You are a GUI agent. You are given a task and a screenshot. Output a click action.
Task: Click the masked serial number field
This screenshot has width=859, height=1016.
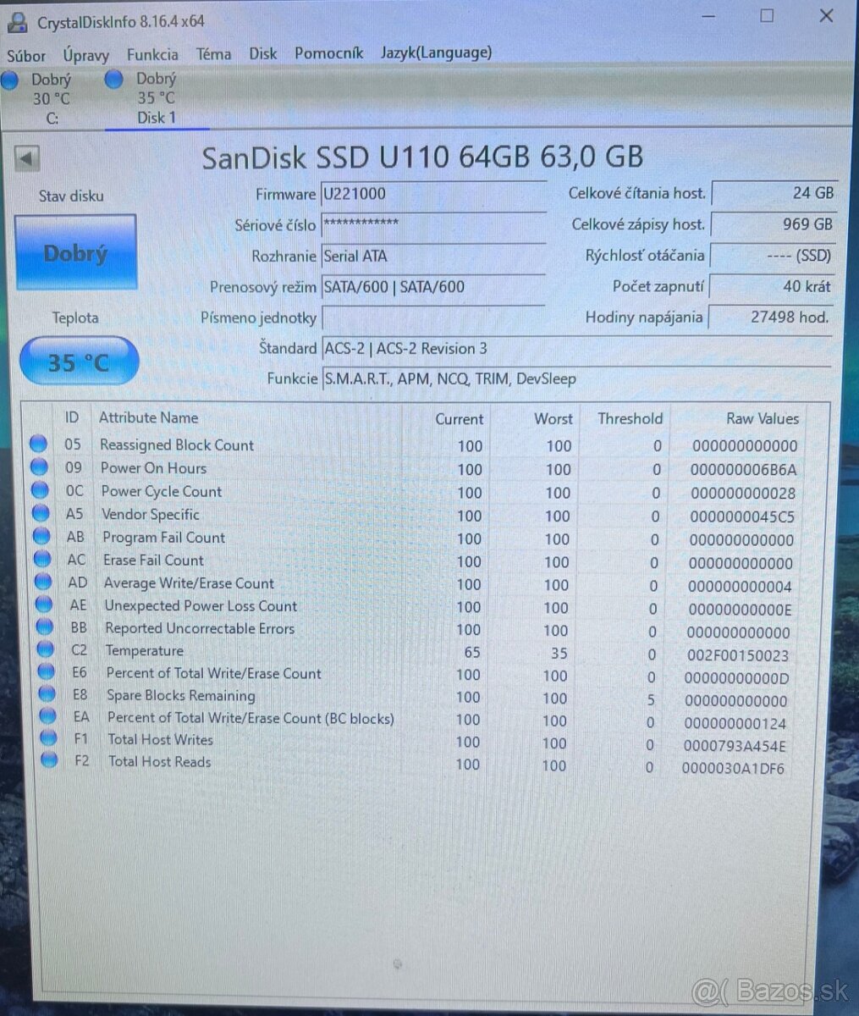pos(432,224)
